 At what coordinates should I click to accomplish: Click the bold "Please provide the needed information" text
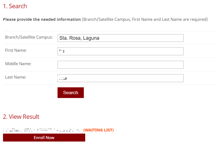tap(42, 19)
